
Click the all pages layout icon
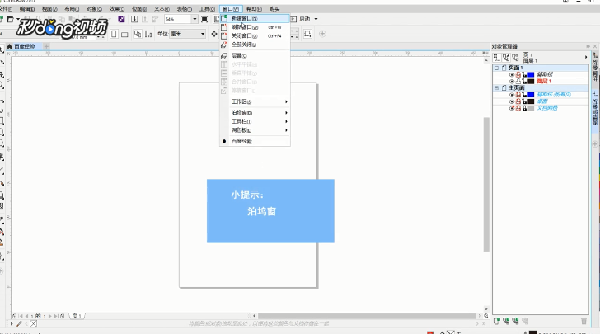pos(138,34)
